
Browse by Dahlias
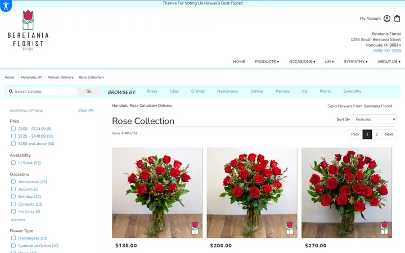click(257, 91)
